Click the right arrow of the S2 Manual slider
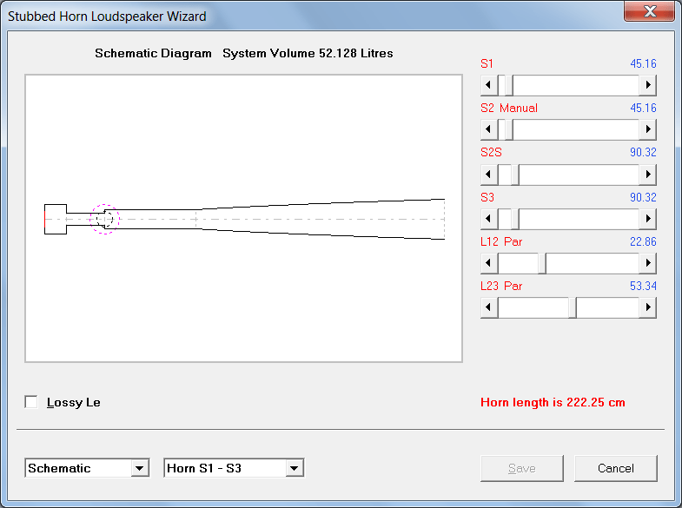This screenshot has width=682, height=508. 647,129
